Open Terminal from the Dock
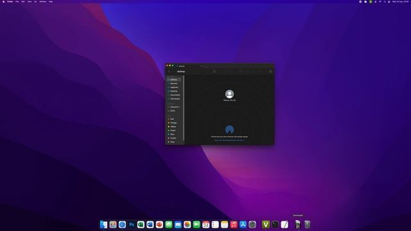The width and height of the screenshot is (411, 231). click(275, 225)
